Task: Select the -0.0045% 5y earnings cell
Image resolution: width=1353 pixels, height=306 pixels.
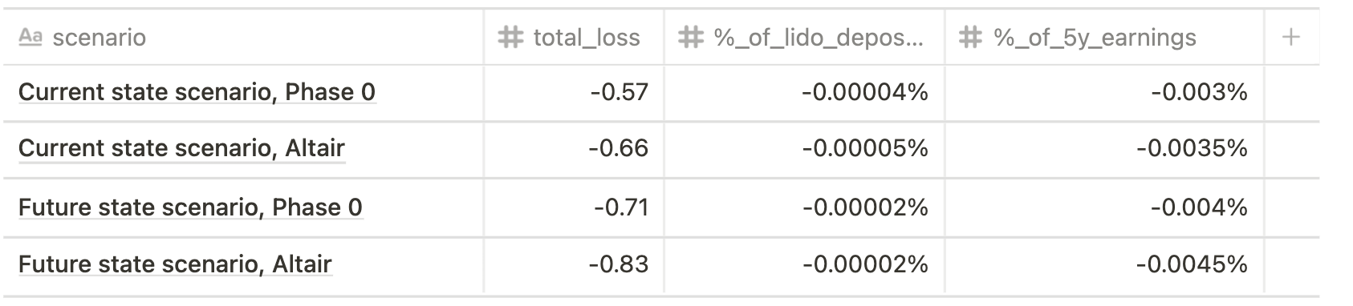Action: (1105, 265)
